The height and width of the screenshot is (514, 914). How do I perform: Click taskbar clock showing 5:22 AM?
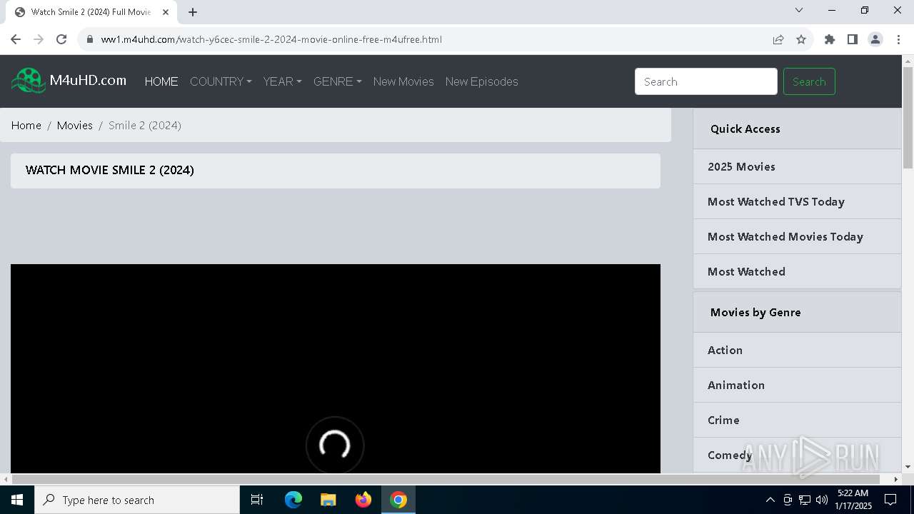[x=853, y=500]
